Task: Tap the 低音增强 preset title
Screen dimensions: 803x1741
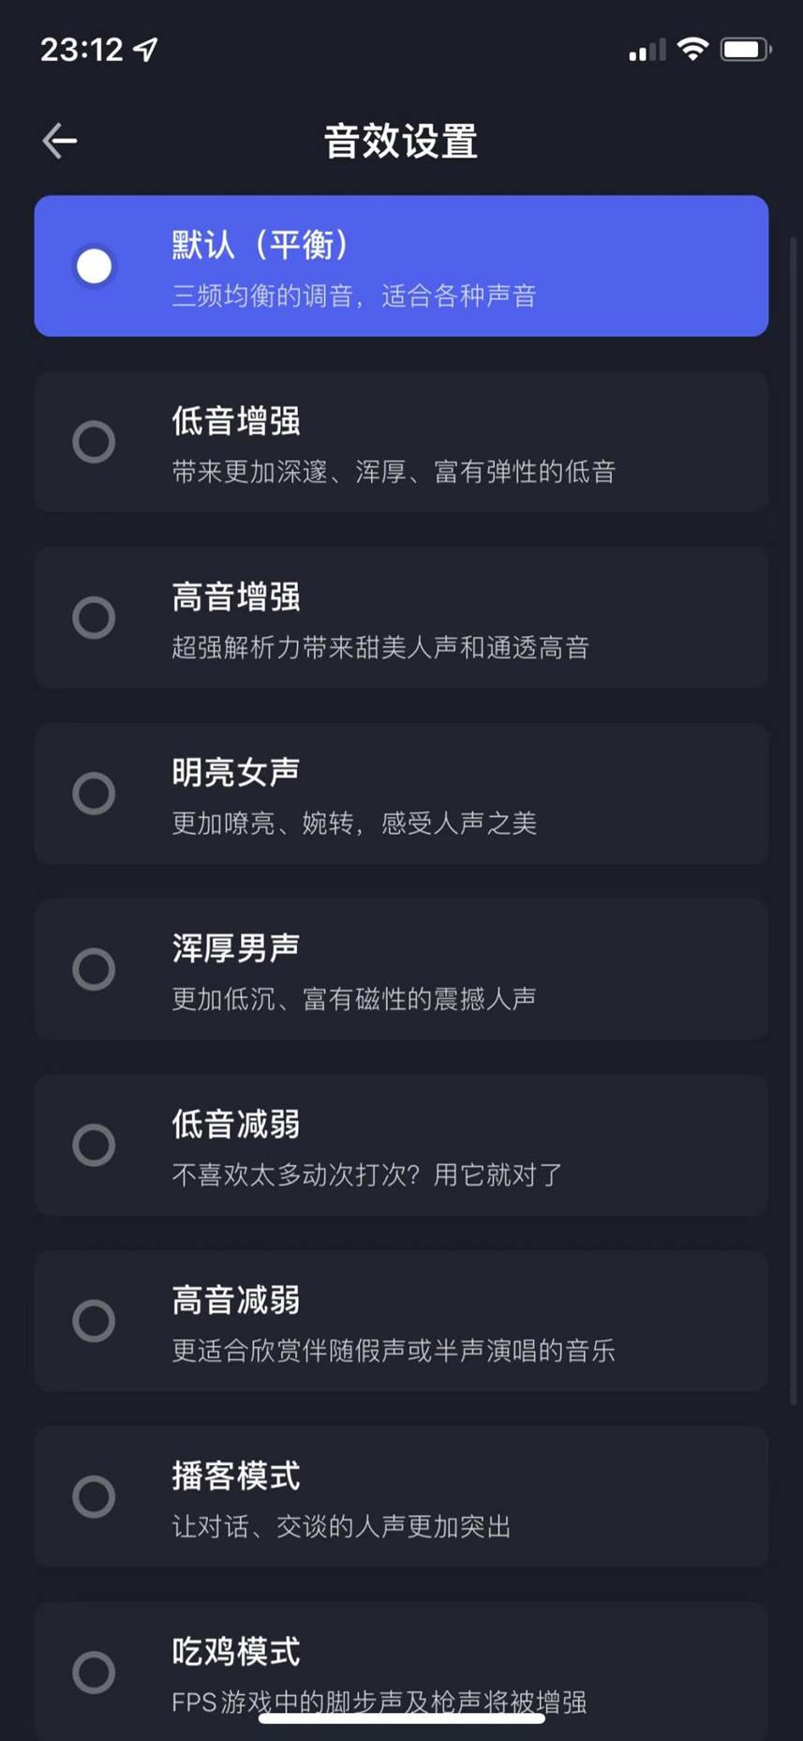Action: pyautogui.click(x=236, y=421)
